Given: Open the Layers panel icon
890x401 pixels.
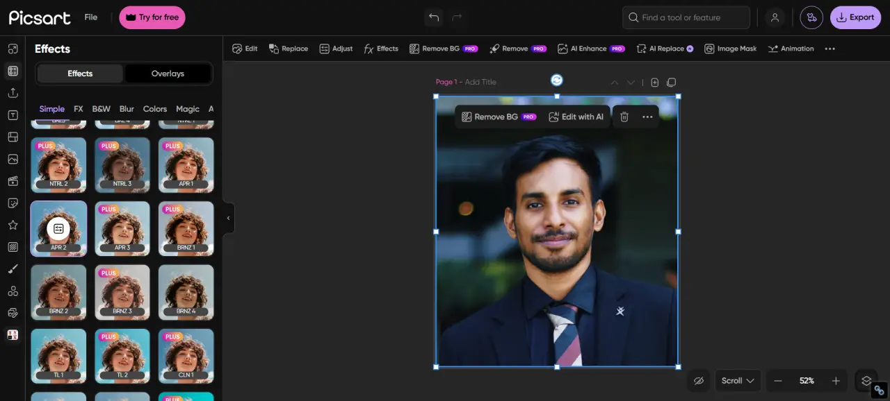Looking at the screenshot, I should (866, 381).
